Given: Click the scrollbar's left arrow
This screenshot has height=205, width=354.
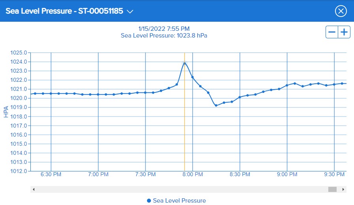Looking at the screenshot, I should (34, 190).
